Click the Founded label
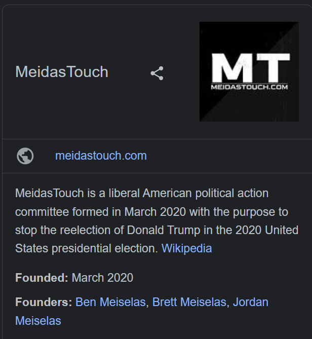The width and height of the screenshot is (312, 339). pos(42,278)
